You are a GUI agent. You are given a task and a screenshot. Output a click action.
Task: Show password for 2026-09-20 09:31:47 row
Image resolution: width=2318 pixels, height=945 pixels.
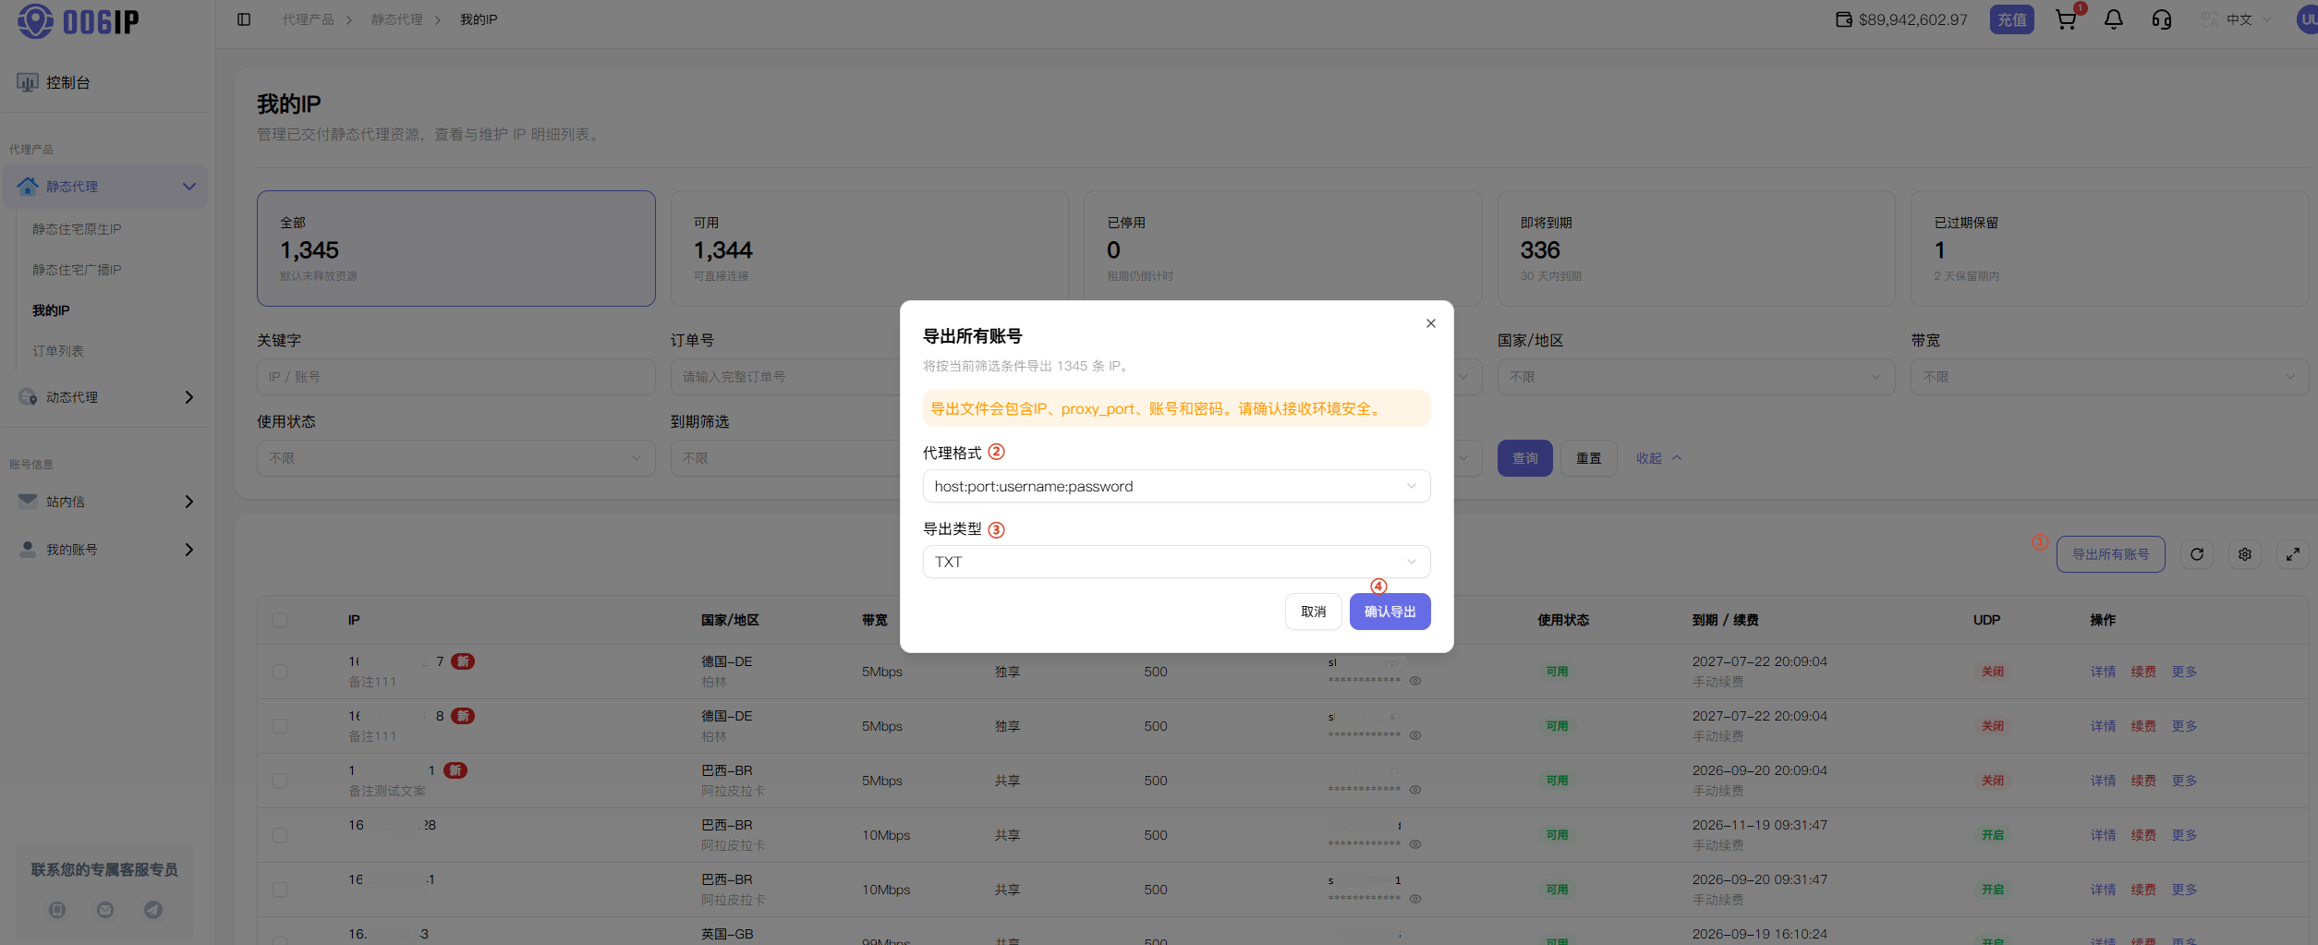1415,899
